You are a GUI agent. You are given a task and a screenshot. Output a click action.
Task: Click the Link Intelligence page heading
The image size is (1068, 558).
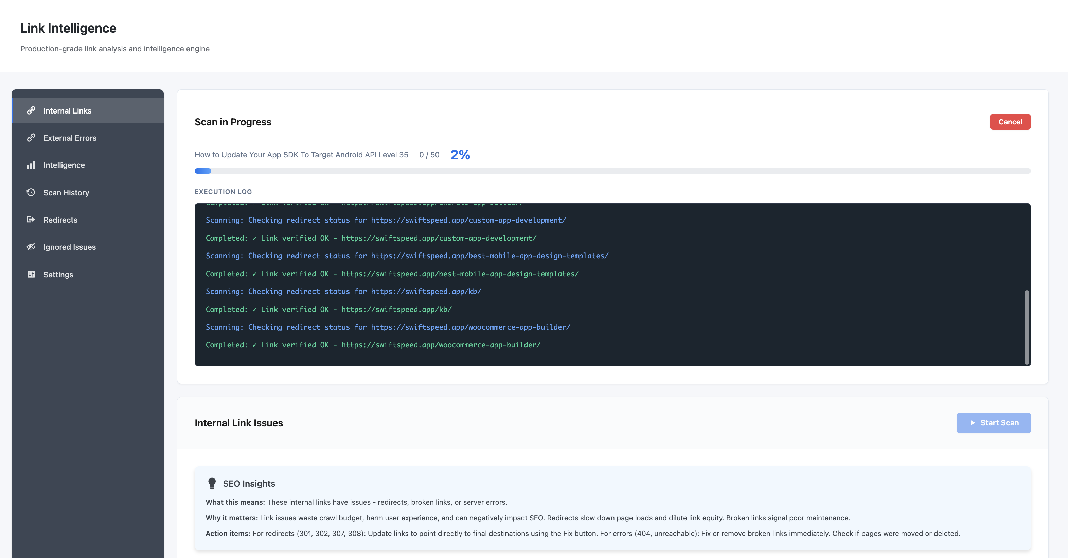pyautogui.click(x=68, y=28)
